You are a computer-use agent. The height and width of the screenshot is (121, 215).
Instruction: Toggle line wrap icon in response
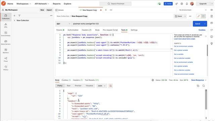click(111, 86)
